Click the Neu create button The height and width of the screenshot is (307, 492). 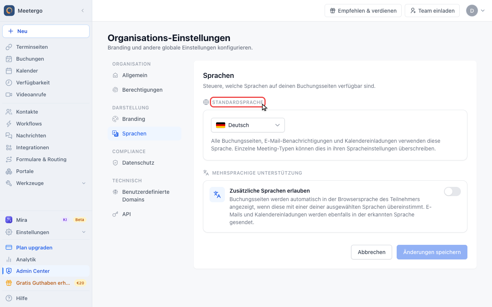(x=46, y=31)
